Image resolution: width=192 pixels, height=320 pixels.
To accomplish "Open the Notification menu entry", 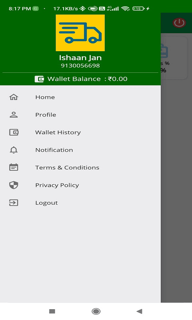I will (80, 150).
